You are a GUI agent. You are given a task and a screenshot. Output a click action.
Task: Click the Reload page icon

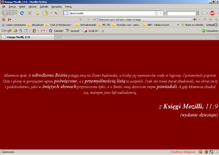click(22, 13)
